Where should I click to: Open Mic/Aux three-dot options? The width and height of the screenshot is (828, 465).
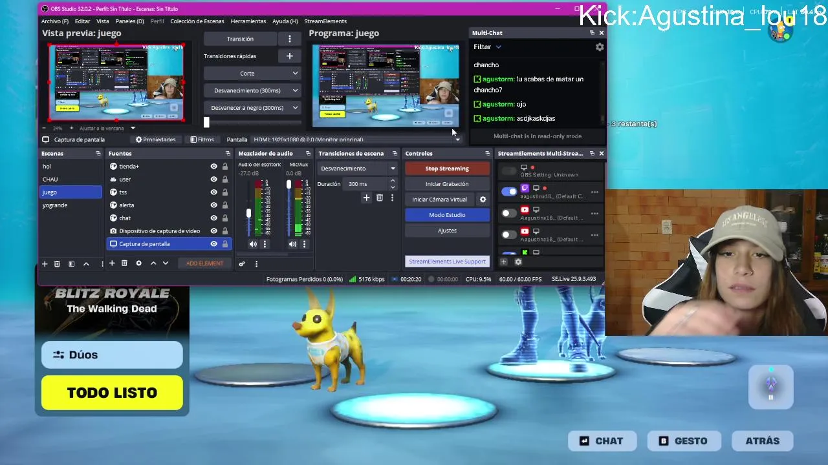click(x=304, y=244)
